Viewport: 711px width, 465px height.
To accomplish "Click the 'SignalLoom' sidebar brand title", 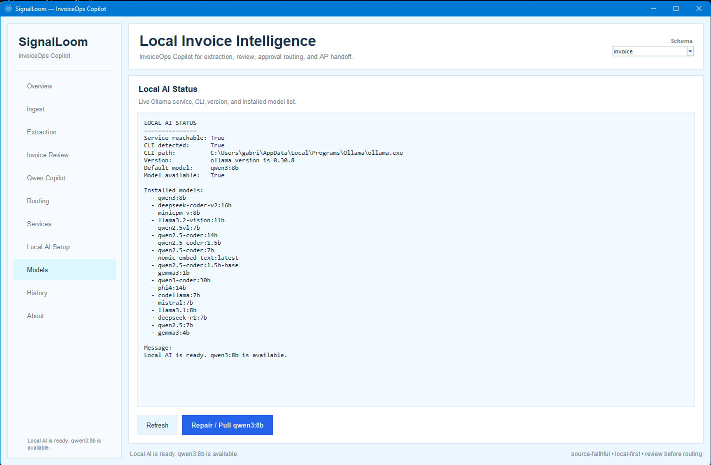I will point(53,42).
